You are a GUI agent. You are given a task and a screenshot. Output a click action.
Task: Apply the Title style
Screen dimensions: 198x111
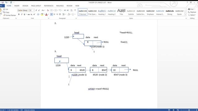(x=121, y=12)
